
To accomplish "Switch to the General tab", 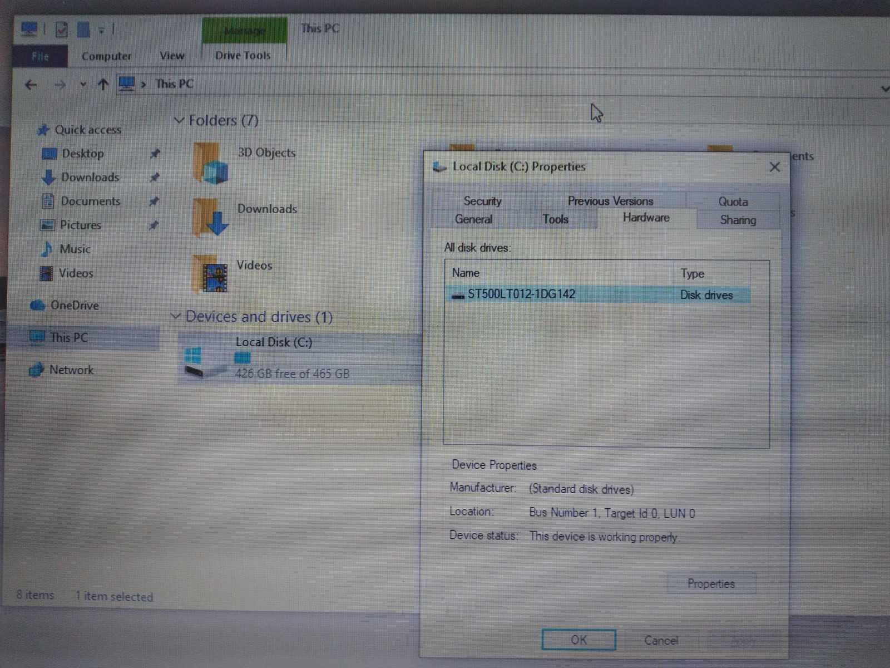I will (x=474, y=219).
